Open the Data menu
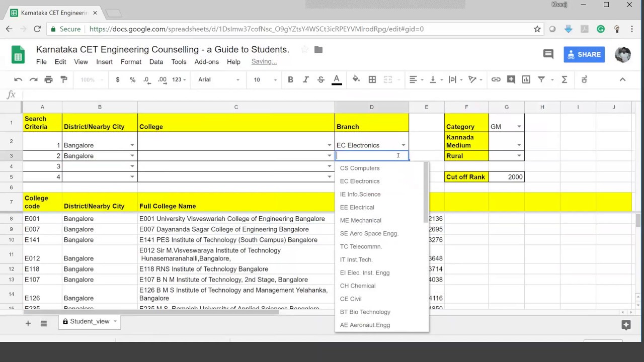Screen dimensions: 644x362 tap(156, 62)
